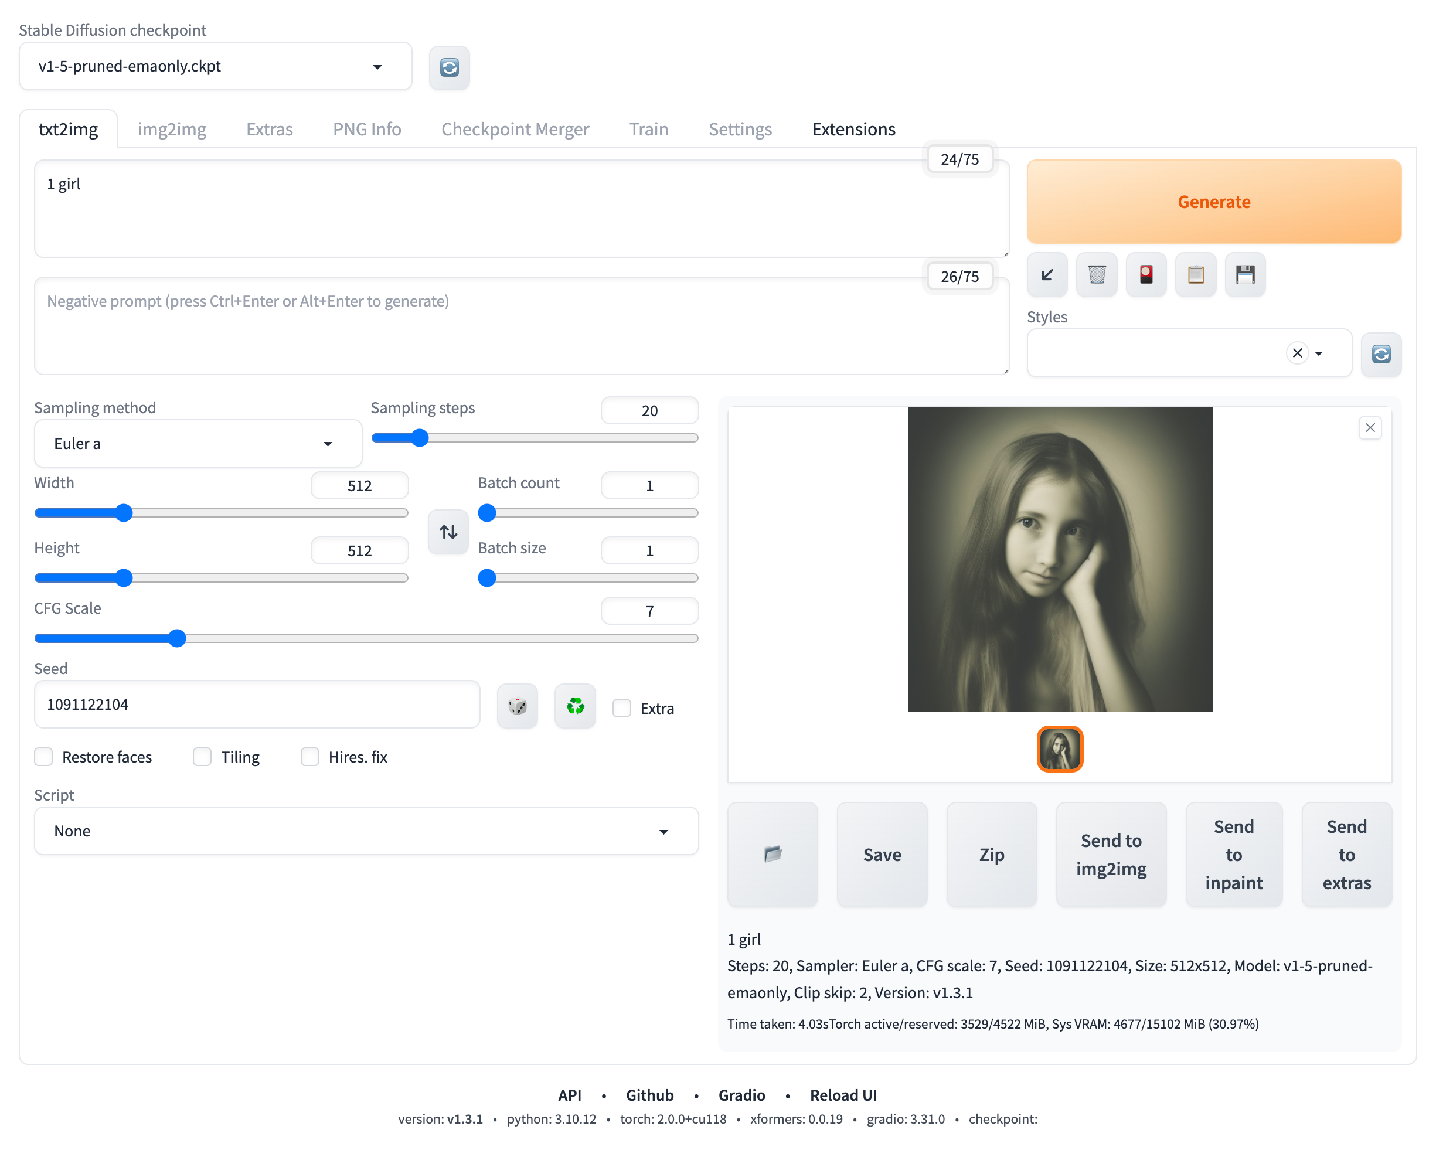Click the CFG Scale slider handle
The height and width of the screenshot is (1150, 1436).
coord(176,638)
